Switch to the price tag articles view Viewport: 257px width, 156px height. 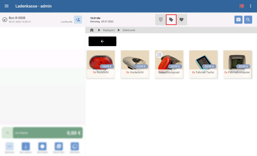click(171, 19)
